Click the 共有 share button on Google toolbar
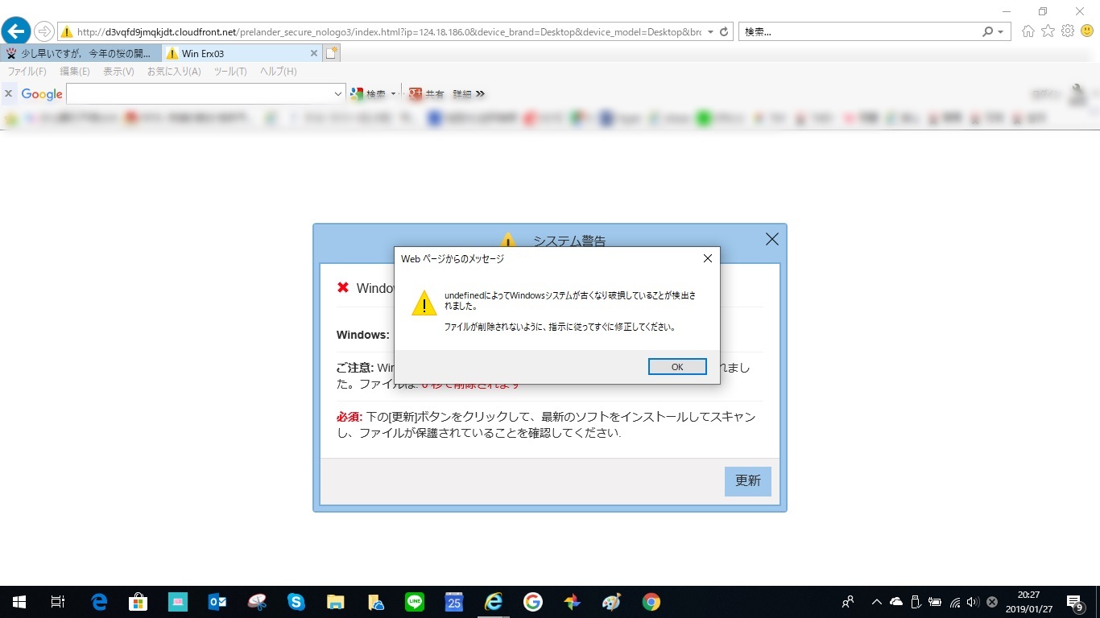This screenshot has height=618, width=1100. (x=427, y=94)
